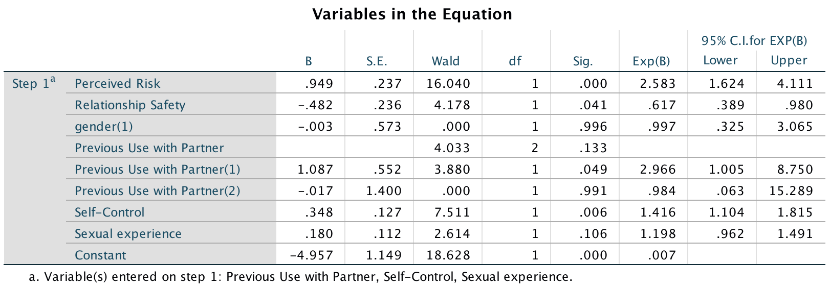Select the 'S.E.' column header
830x286 pixels.
coord(377,61)
